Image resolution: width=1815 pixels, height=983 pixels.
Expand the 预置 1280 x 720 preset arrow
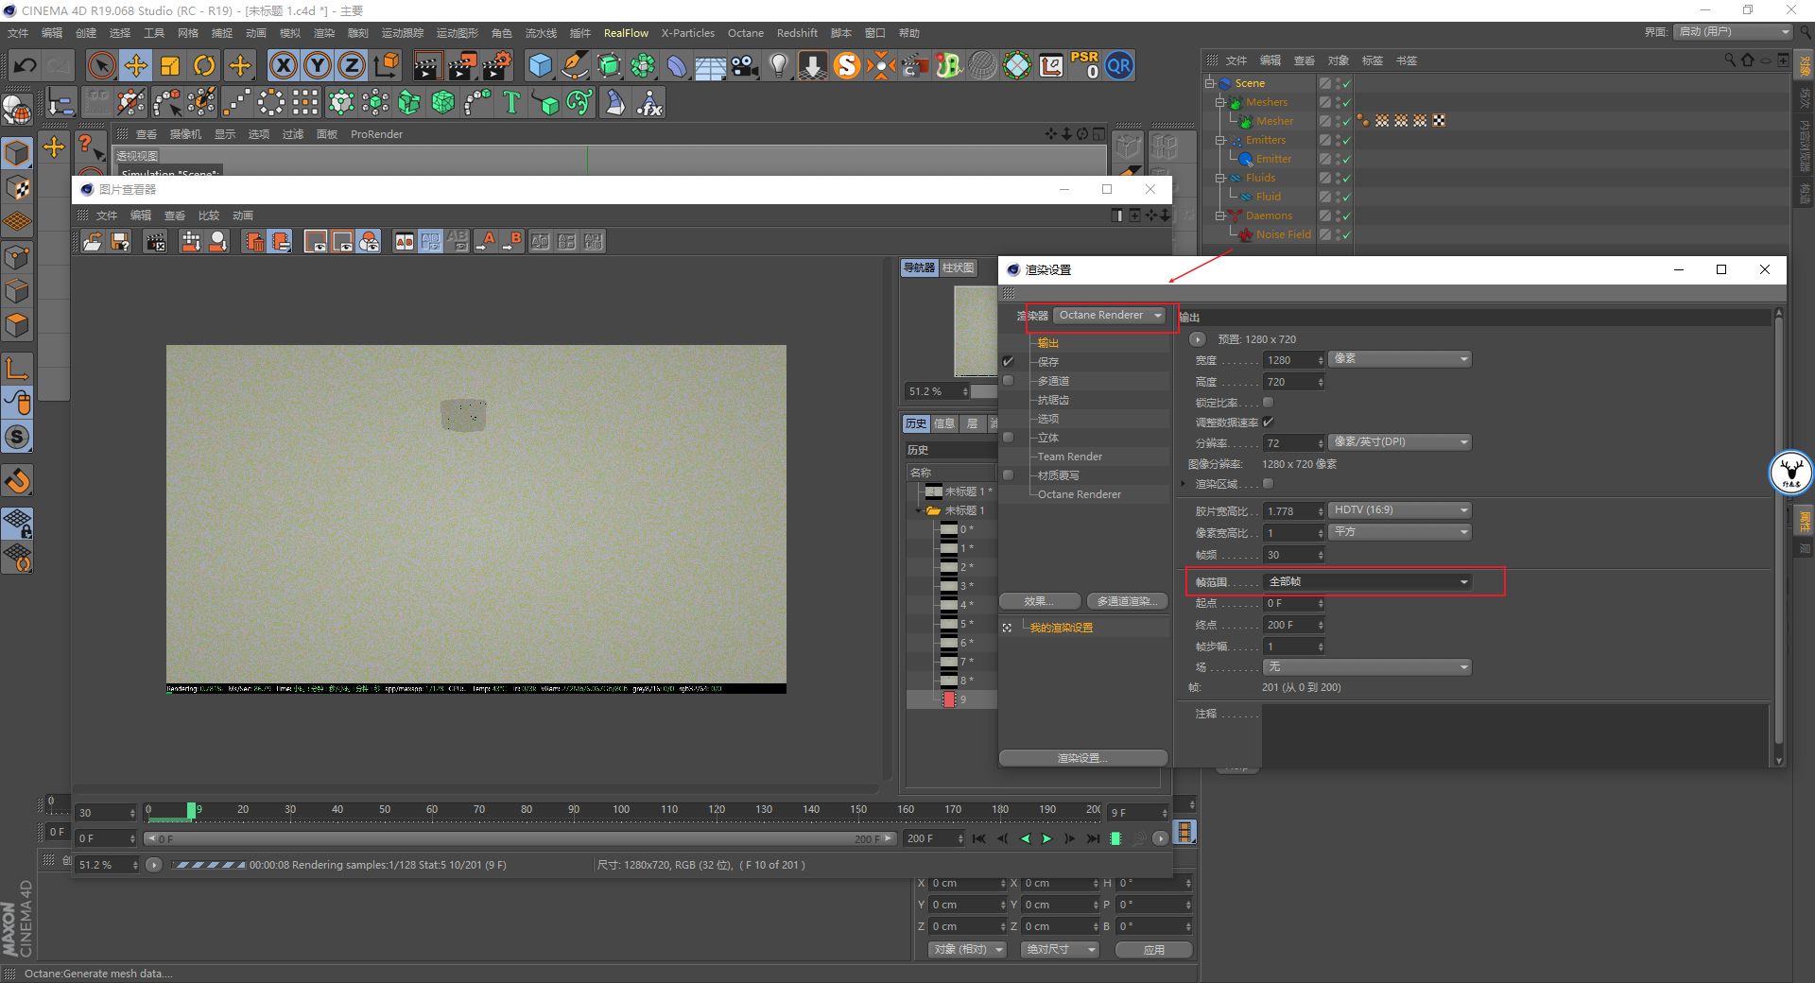tap(1198, 339)
